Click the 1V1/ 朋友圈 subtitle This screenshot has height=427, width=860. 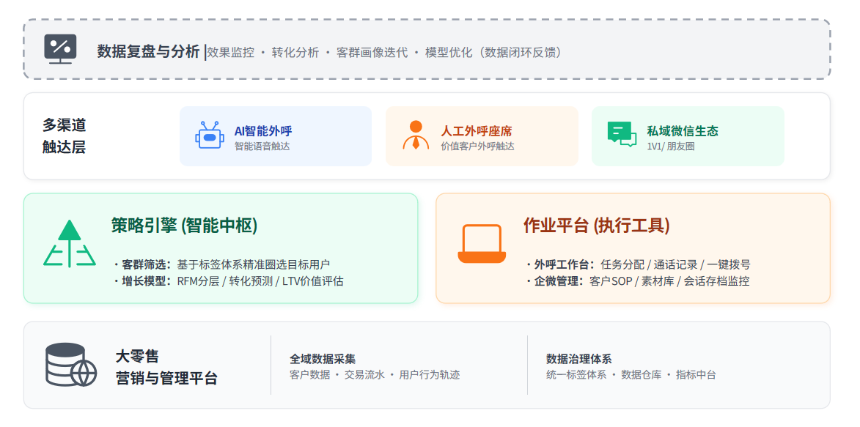671,146
